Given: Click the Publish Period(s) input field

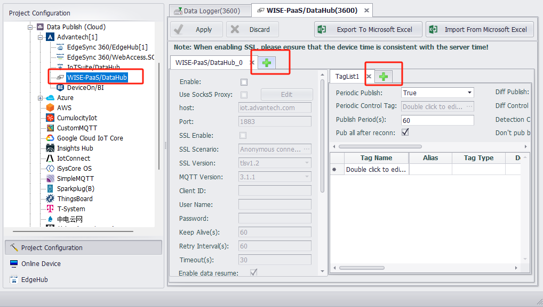Looking at the screenshot, I should pos(437,120).
